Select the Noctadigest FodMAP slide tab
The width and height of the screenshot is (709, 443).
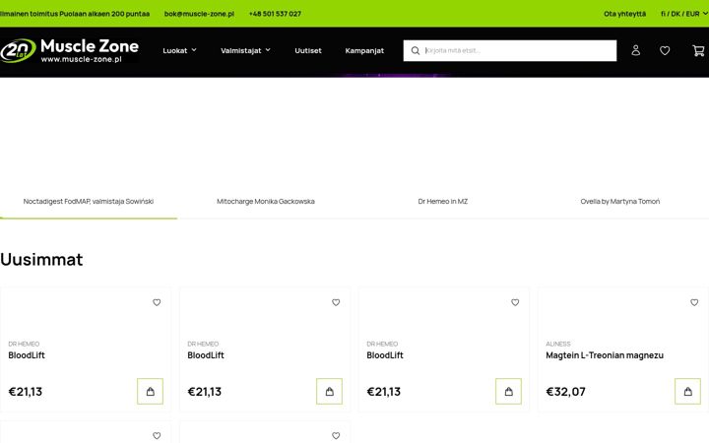coord(89,202)
